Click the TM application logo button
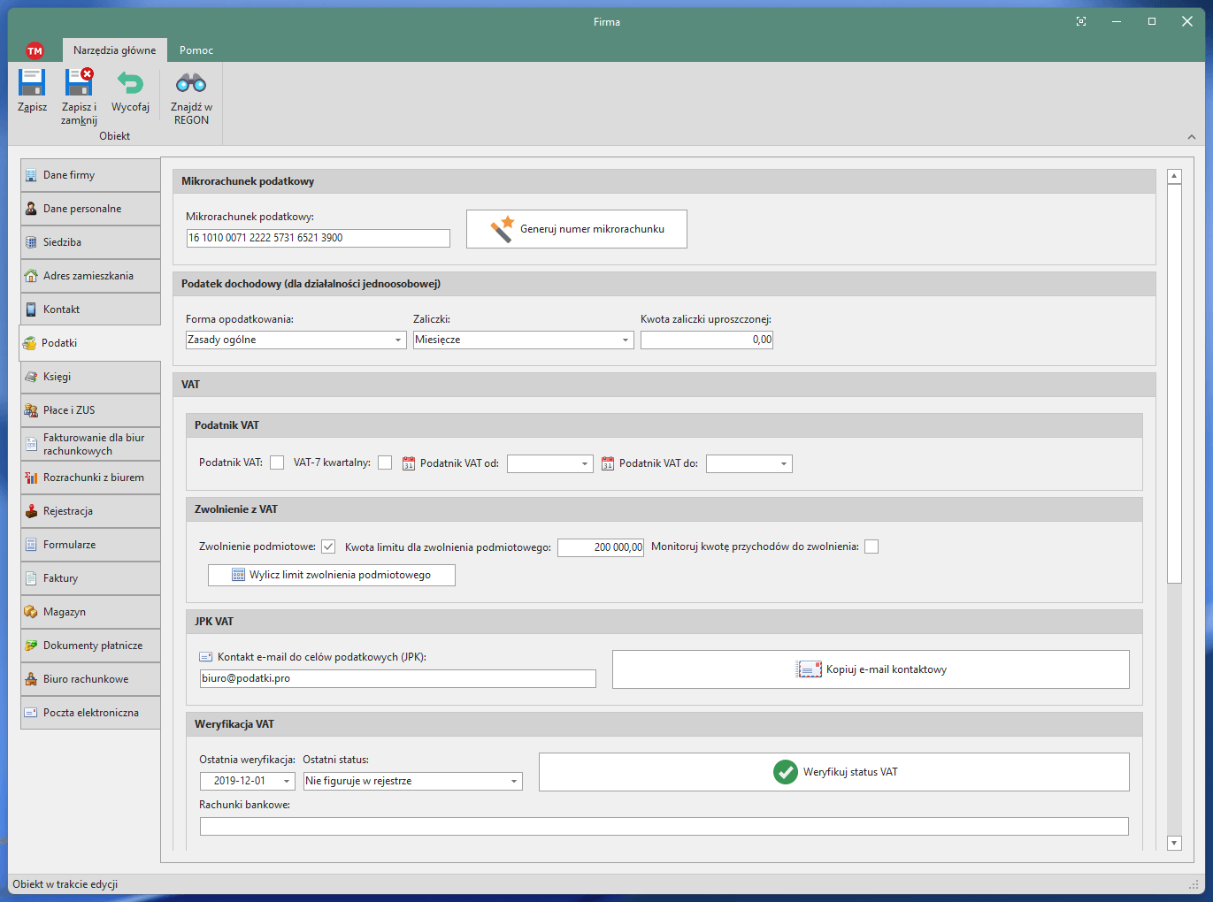Viewport: 1213px width, 902px height. click(35, 50)
